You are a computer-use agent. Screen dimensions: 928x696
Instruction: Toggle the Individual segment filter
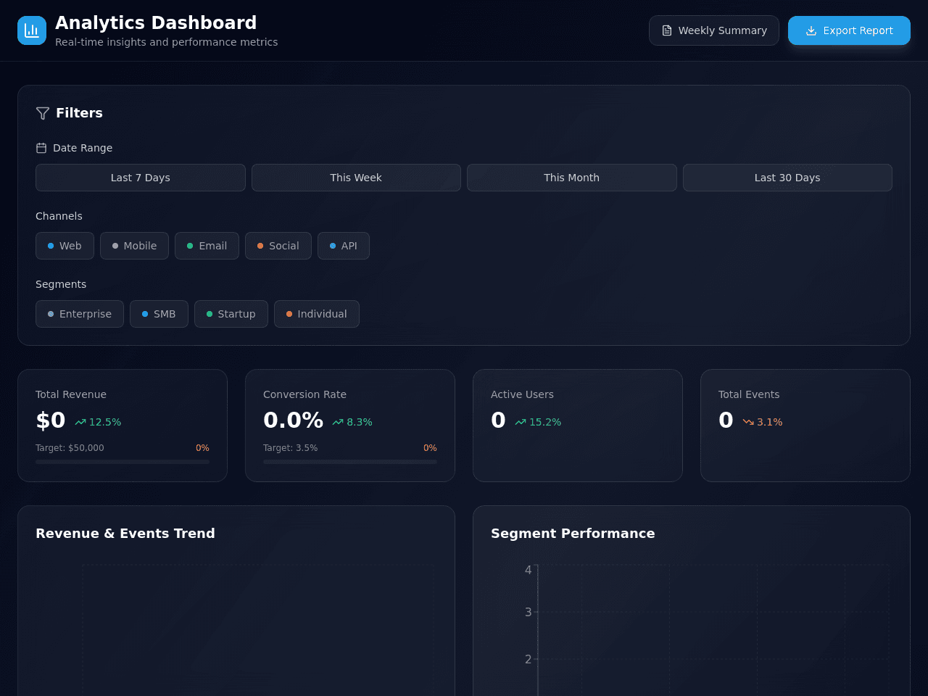coord(317,314)
